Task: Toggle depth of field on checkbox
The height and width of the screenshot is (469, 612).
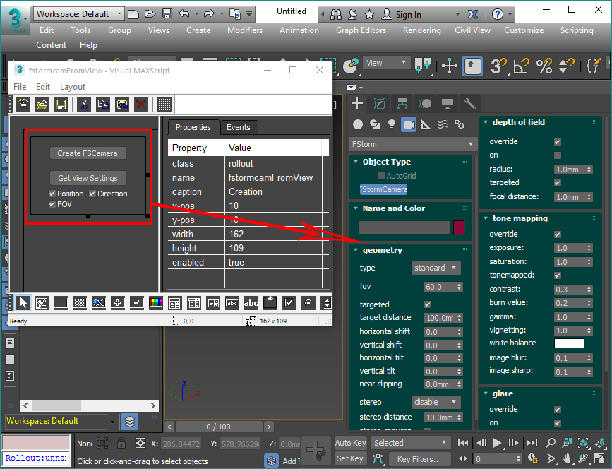Action: 558,155
